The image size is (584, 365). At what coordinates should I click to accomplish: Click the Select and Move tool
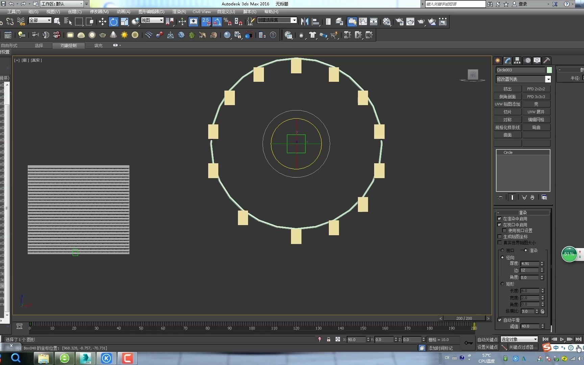tap(102, 22)
